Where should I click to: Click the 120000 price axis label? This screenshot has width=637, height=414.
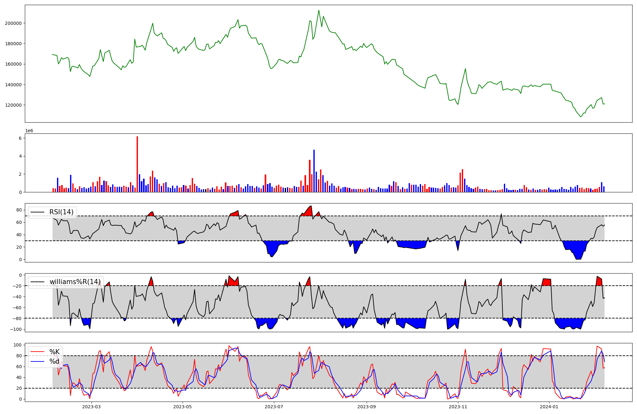pos(13,105)
